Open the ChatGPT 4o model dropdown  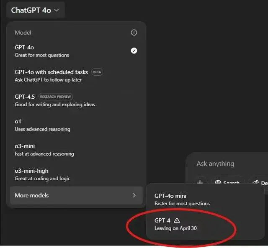(x=35, y=10)
